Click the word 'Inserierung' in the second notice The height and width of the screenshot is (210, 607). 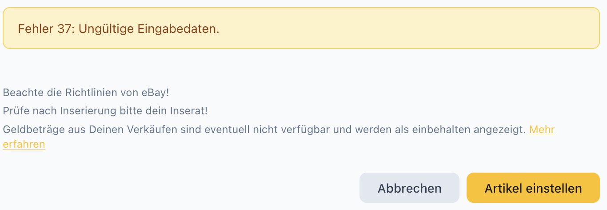click(82, 111)
